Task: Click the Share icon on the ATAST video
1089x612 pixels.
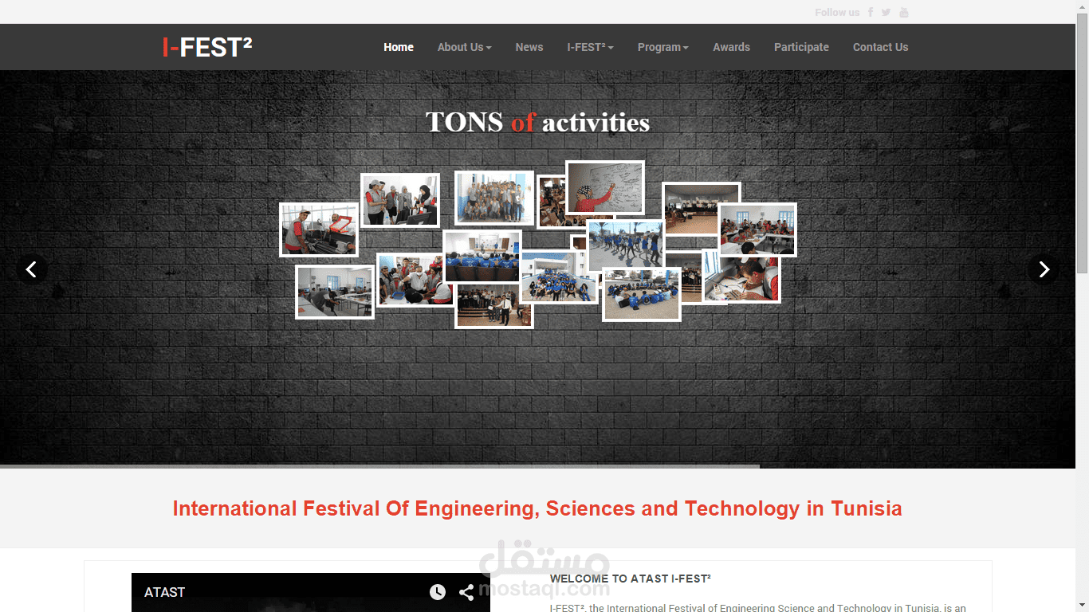Action: pyautogui.click(x=466, y=592)
